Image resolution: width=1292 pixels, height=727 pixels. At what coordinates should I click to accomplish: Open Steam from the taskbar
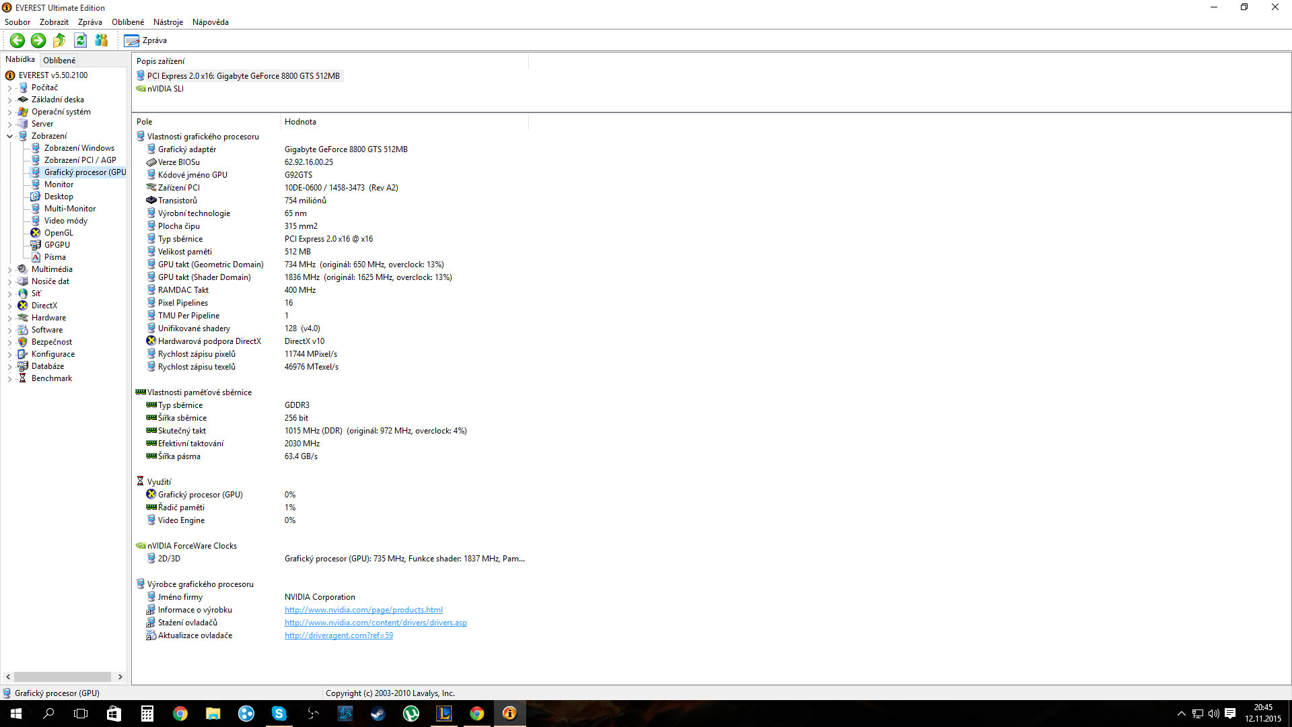point(378,714)
